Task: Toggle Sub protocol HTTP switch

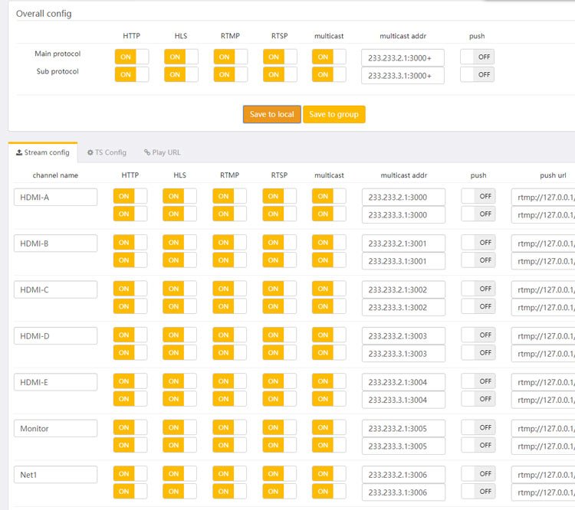Action: pyautogui.click(x=132, y=74)
